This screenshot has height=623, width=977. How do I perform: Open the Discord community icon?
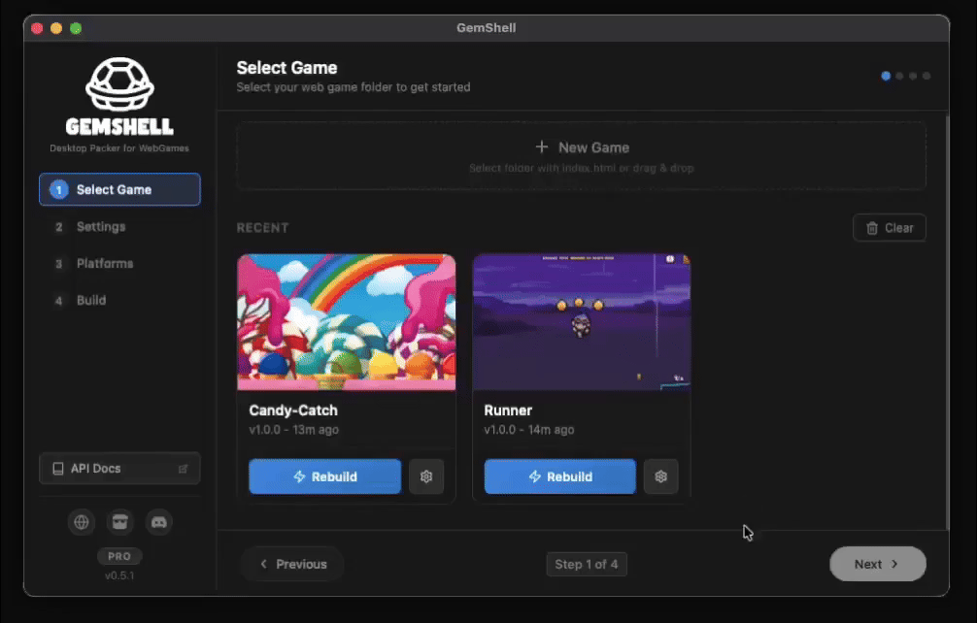coord(159,522)
